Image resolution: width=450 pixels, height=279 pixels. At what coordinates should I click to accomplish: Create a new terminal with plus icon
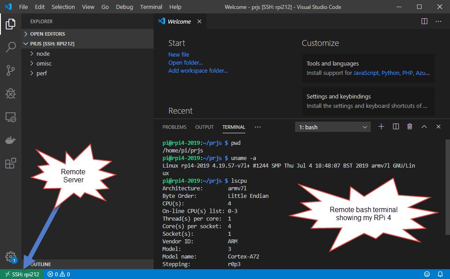point(381,127)
